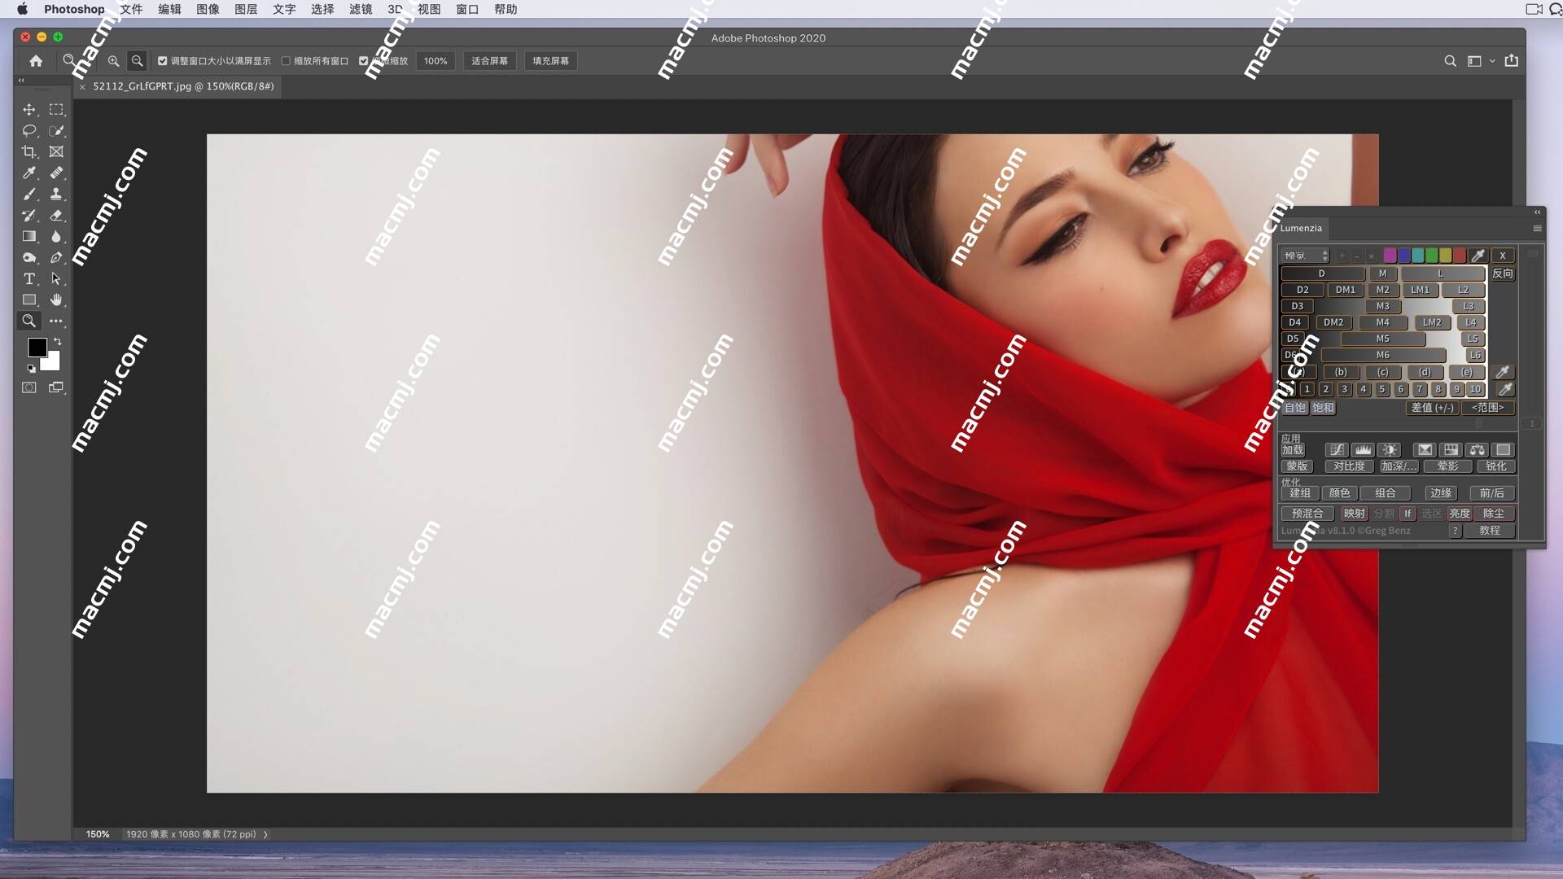Open Lumenzia panel flyout menu
The image size is (1563, 879).
(1537, 229)
